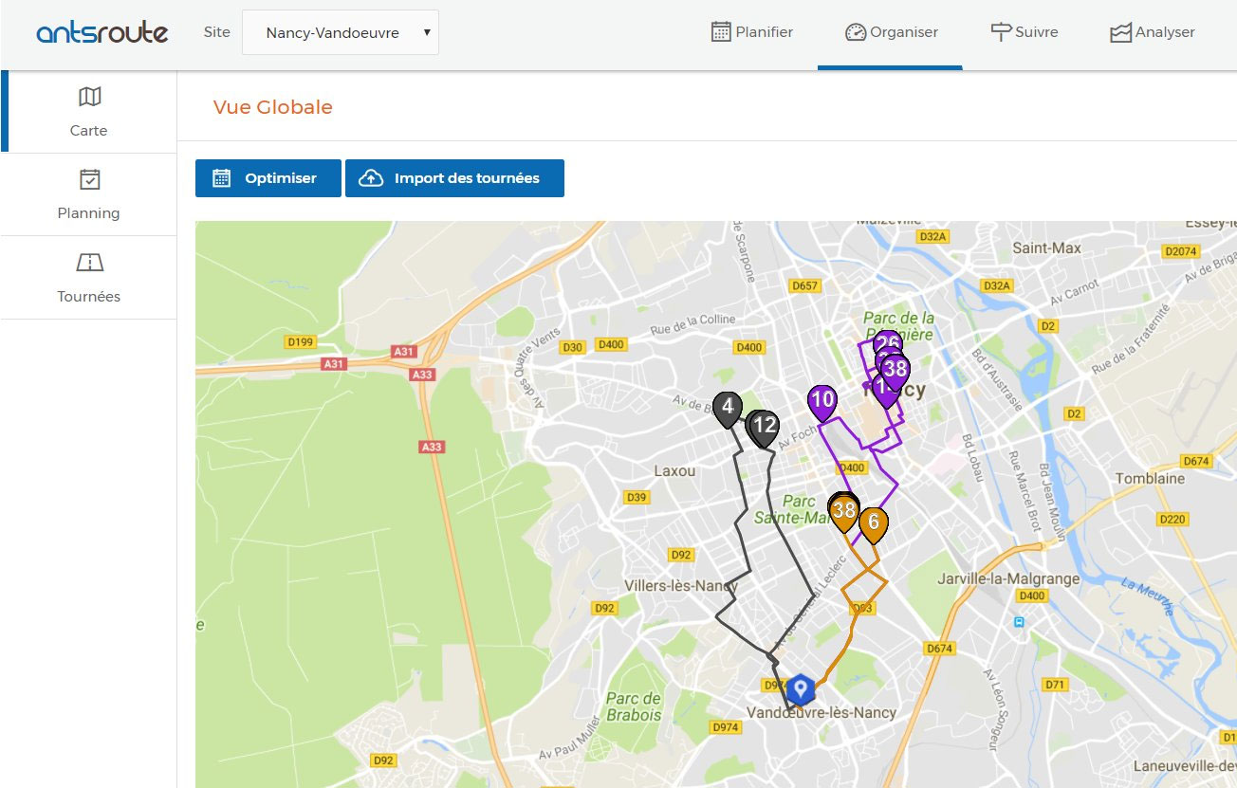Click the D657 road shield
Image resolution: width=1237 pixels, height=788 pixels.
coord(804,285)
